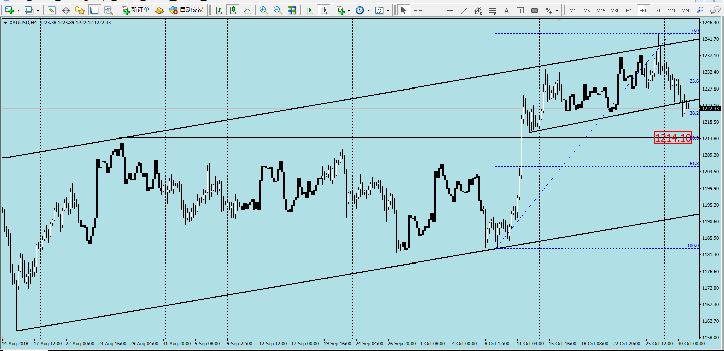Switch chart to candlesticks style

(232, 10)
